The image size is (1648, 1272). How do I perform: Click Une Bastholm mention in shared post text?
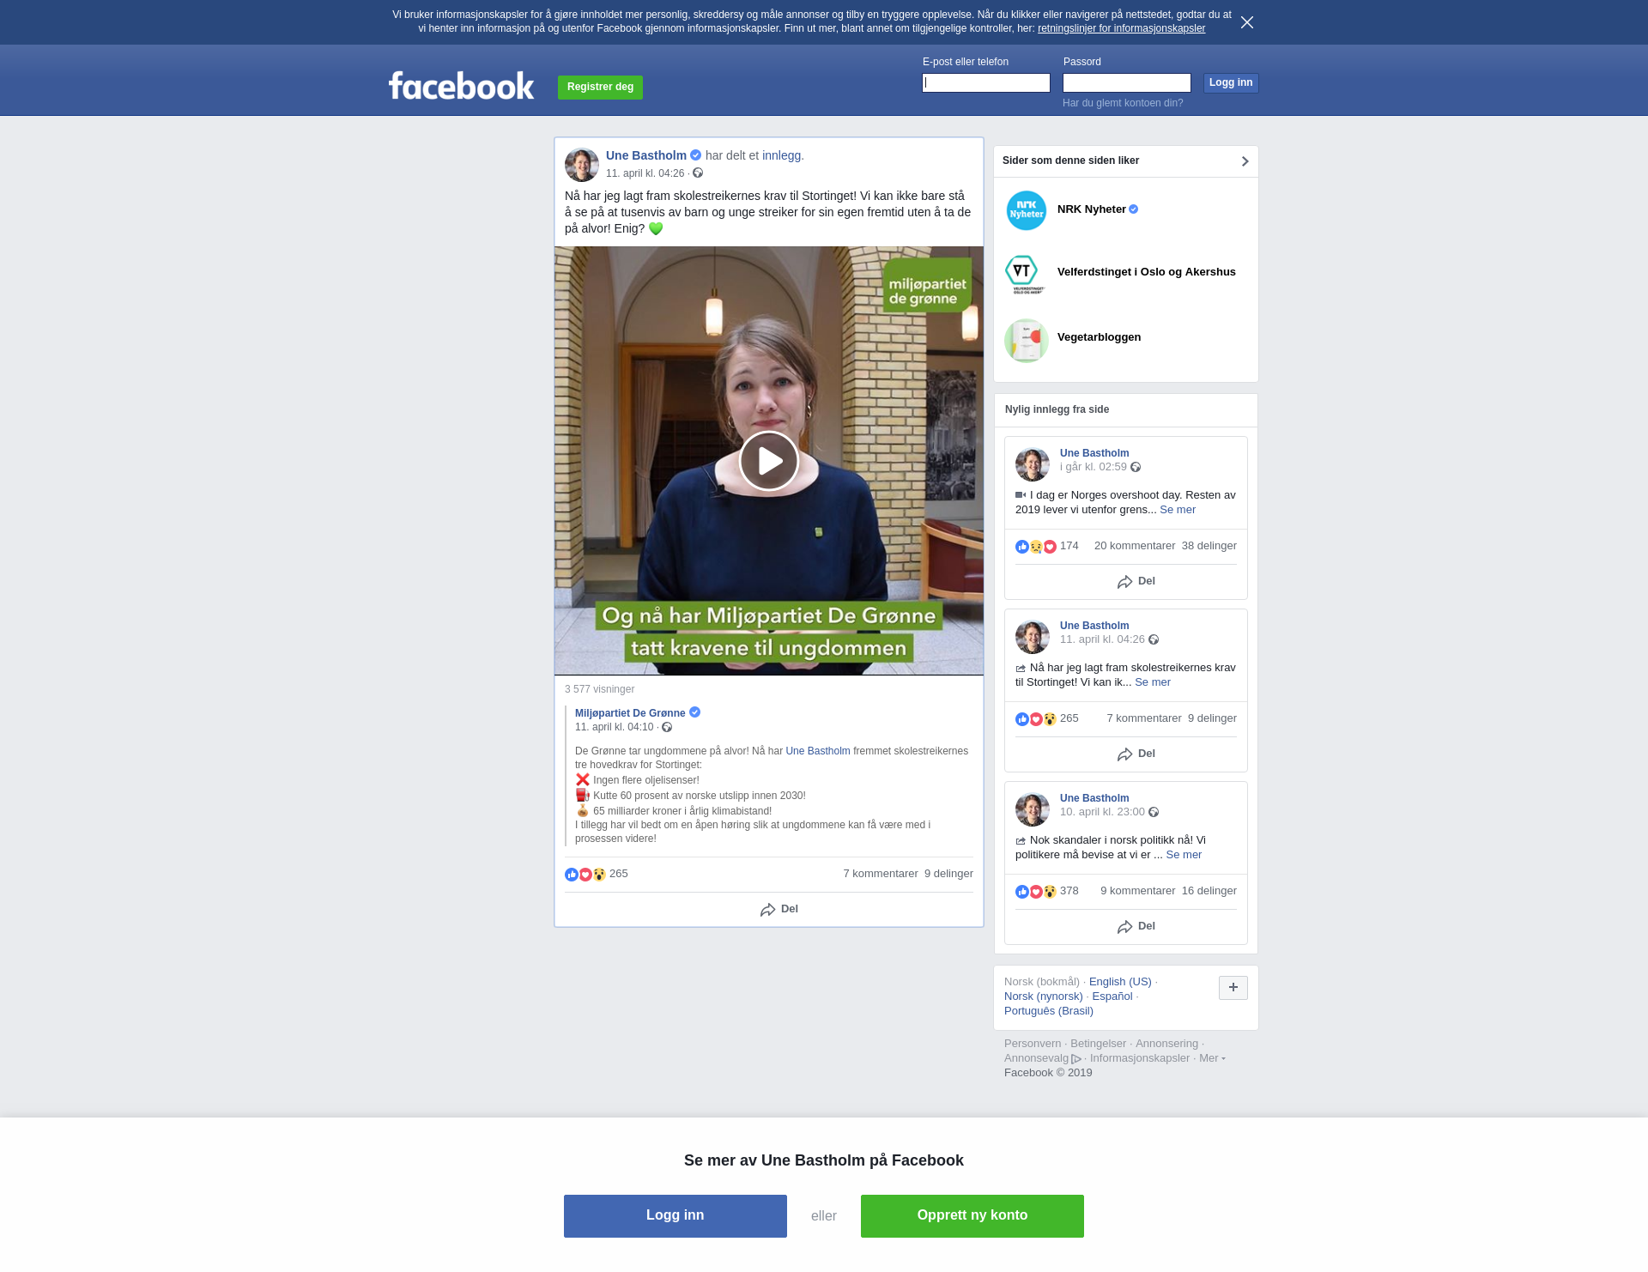pos(818,751)
